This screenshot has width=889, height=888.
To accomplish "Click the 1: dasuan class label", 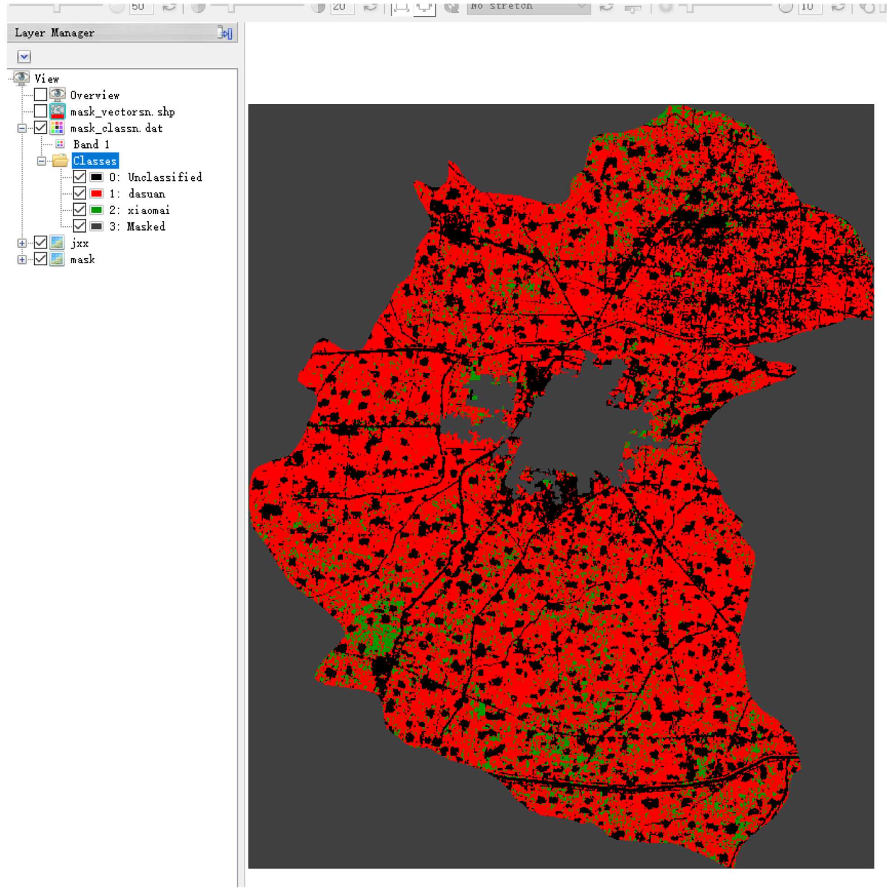I will click(137, 194).
